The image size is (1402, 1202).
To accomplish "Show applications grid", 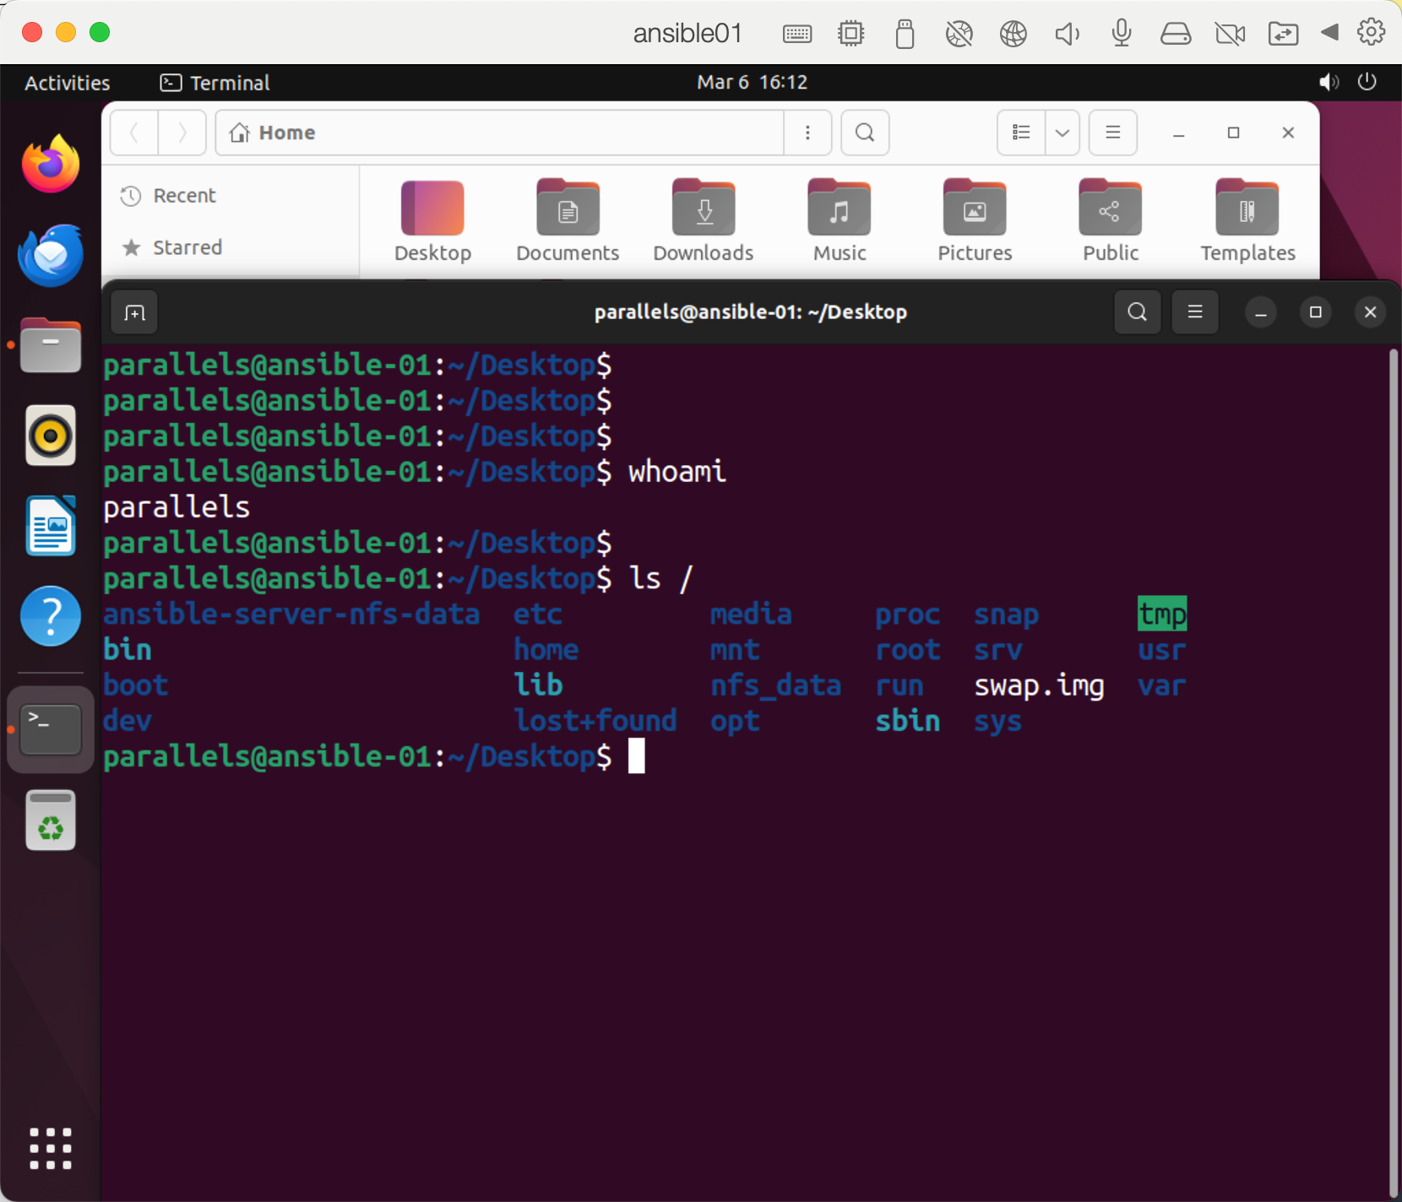I will pos(51,1148).
